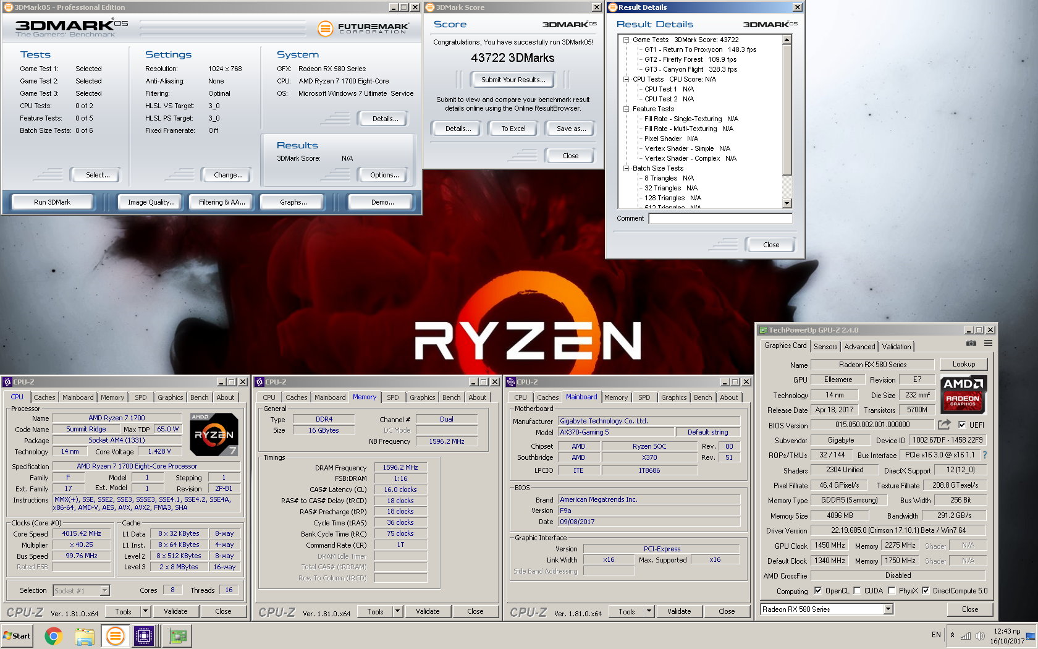
Task: Open Tools dropdown arrow in CPU-Z processor window
Action: (x=145, y=611)
